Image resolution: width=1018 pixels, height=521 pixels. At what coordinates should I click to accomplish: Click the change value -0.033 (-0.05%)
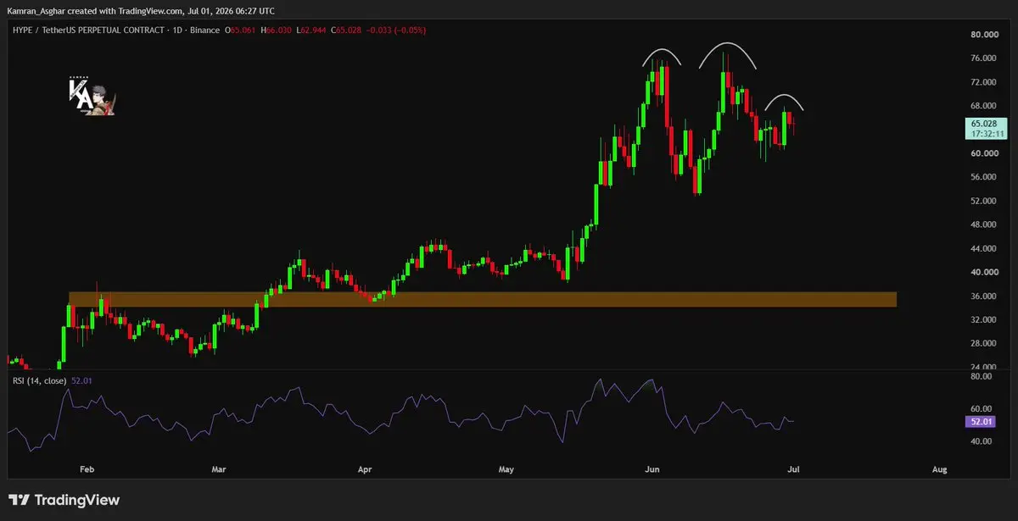(x=396, y=30)
